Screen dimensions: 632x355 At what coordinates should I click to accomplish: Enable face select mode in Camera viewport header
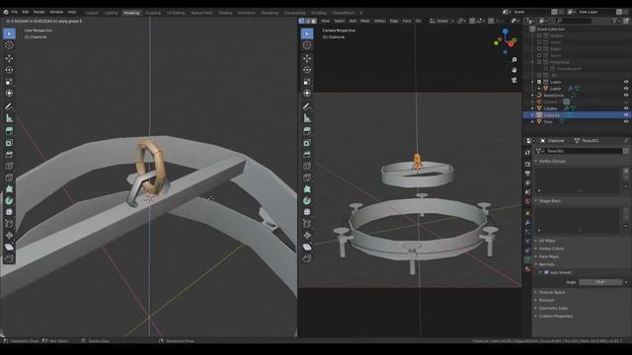point(314,21)
